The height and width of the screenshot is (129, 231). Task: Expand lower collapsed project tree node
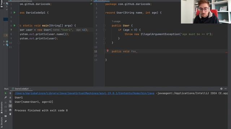4,45
